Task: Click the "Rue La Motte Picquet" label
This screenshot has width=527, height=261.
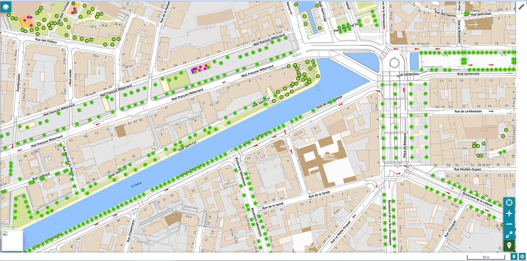Action: tap(341, 232)
